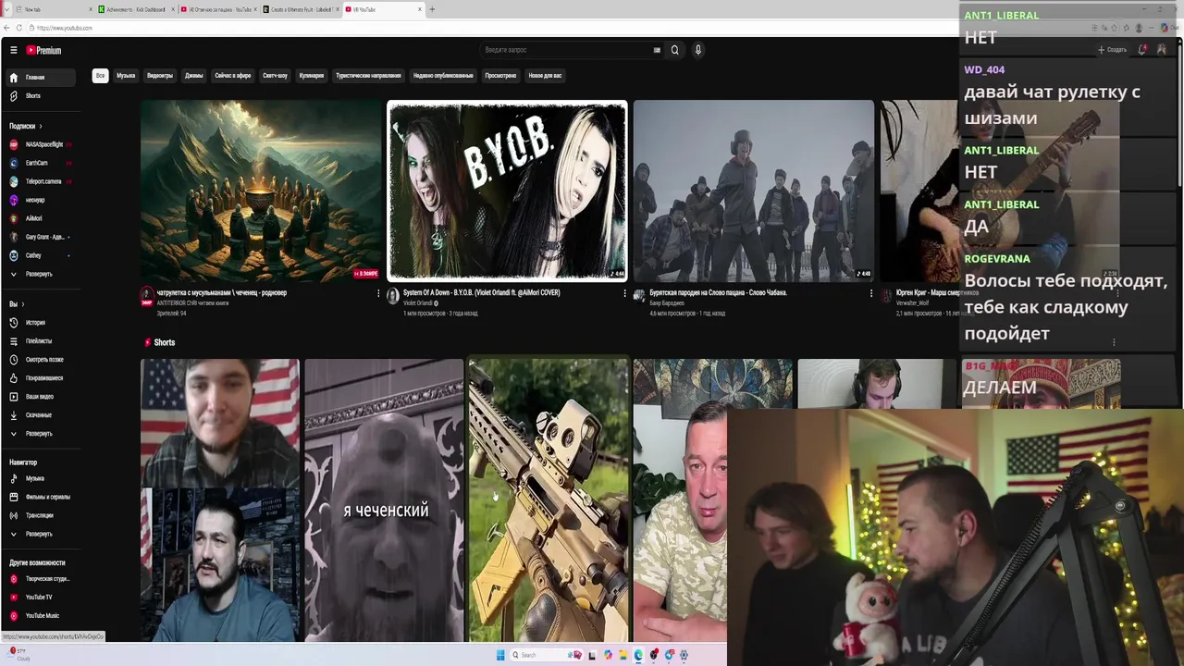Click the search magnifier button

point(674,50)
